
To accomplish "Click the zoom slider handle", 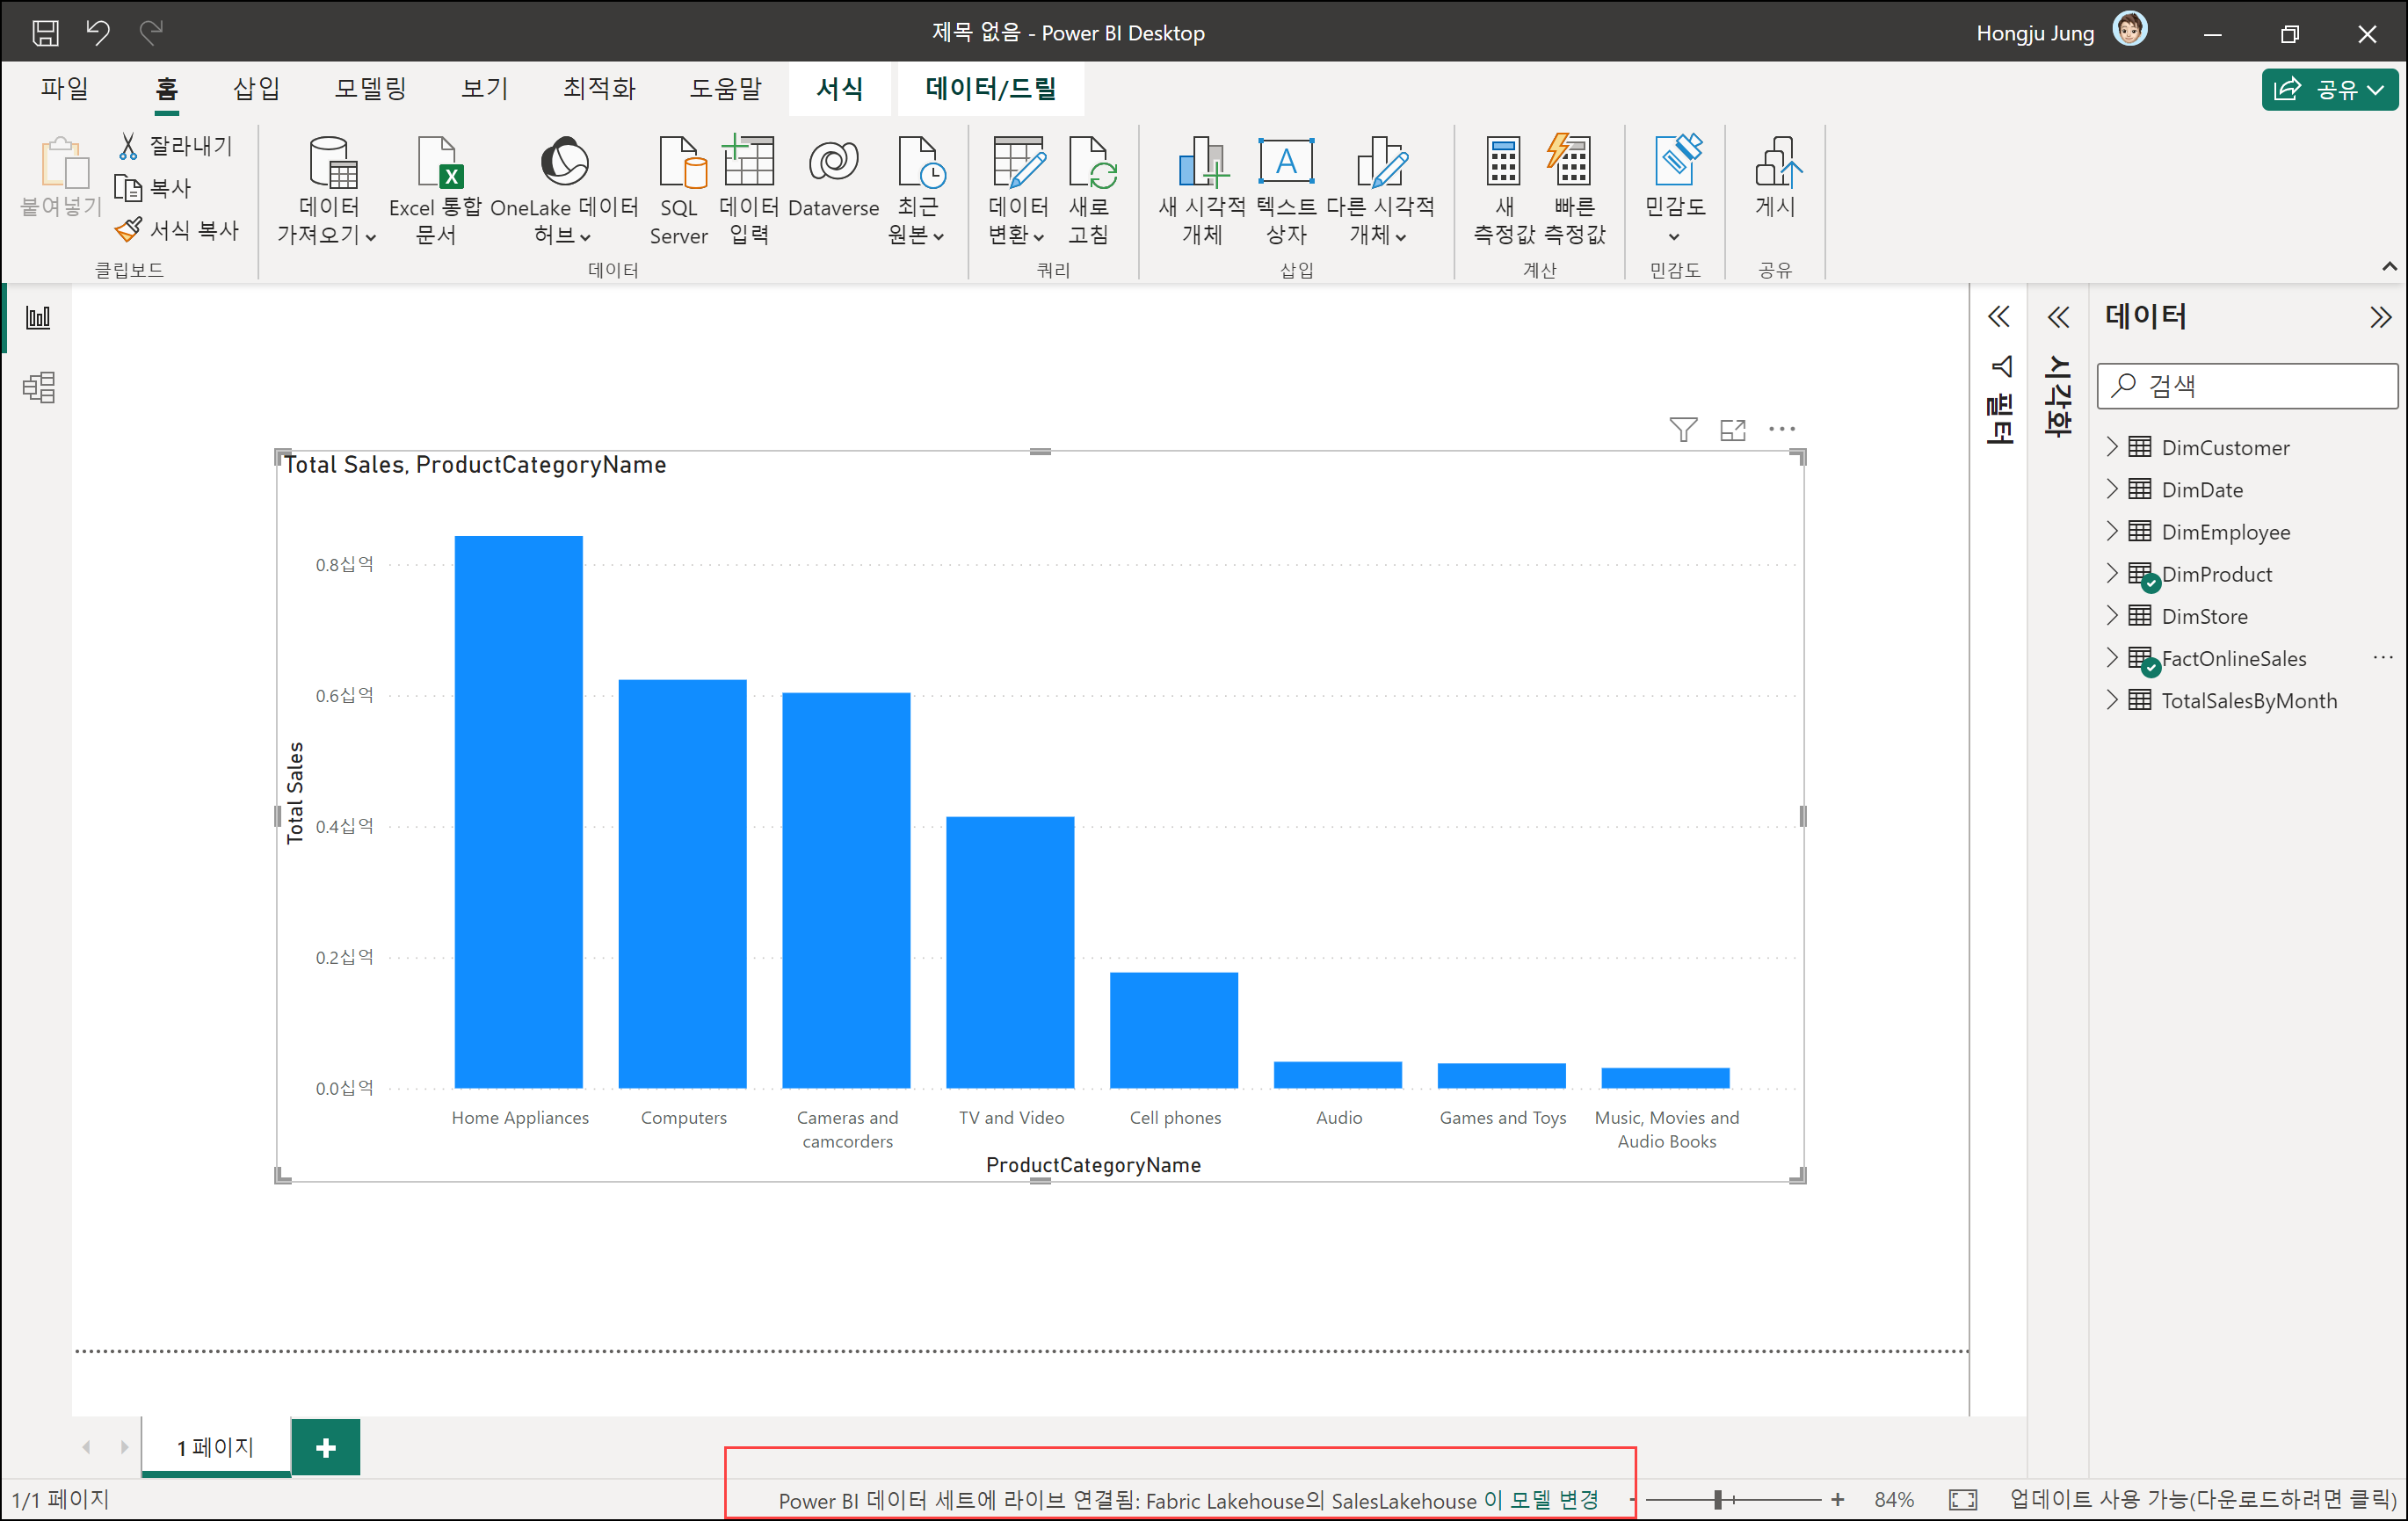I will [x=1718, y=1499].
